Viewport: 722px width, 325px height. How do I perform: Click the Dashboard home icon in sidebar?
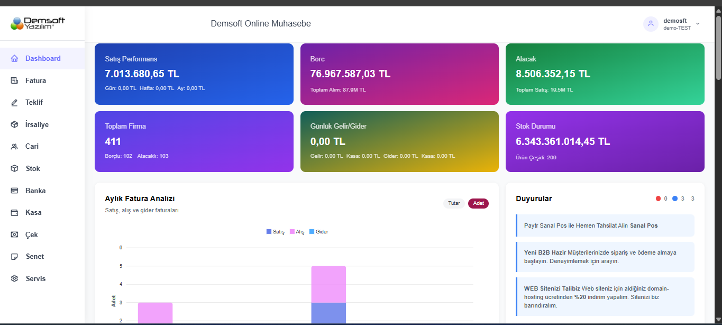tap(14, 59)
